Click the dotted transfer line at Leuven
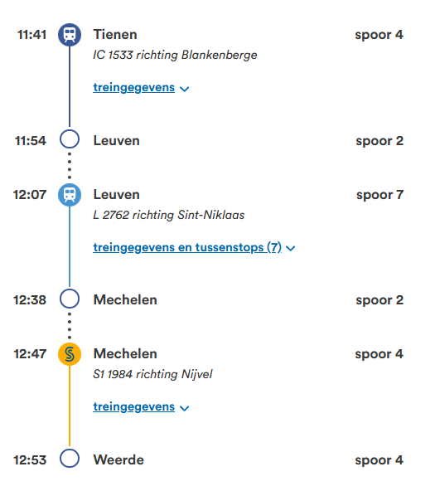This screenshot has width=435, height=491. pyautogui.click(x=70, y=166)
